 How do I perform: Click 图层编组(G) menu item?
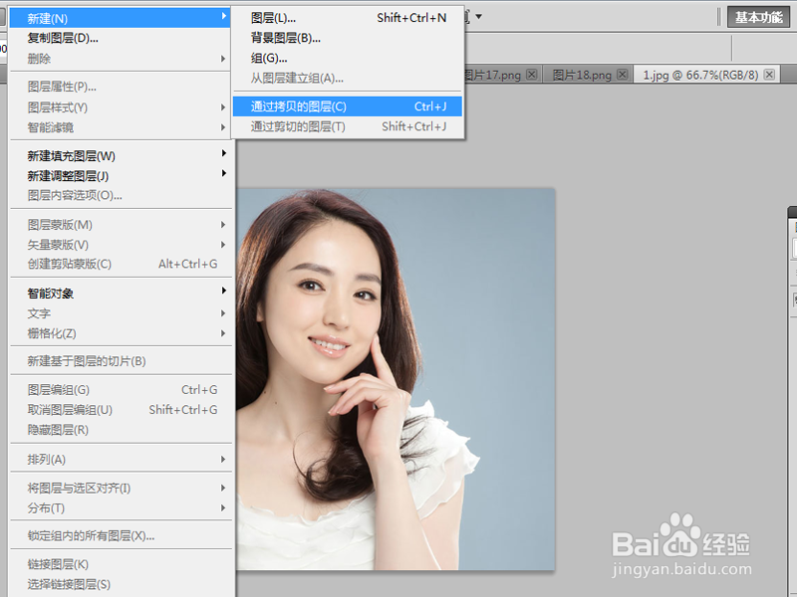(121, 390)
